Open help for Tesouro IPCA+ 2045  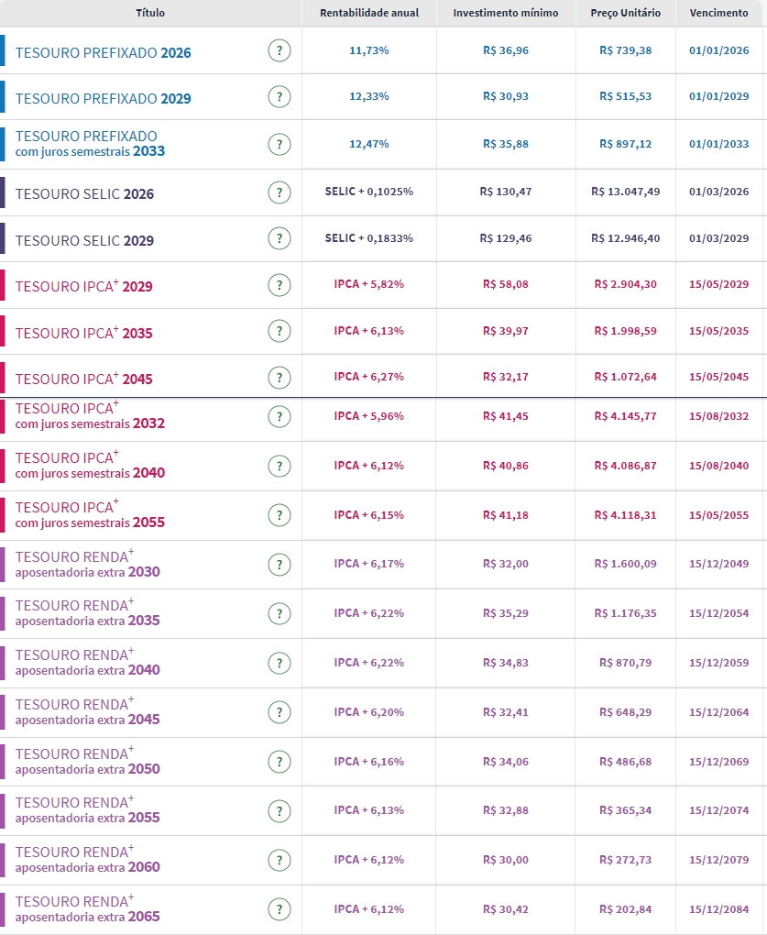coord(279,378)
